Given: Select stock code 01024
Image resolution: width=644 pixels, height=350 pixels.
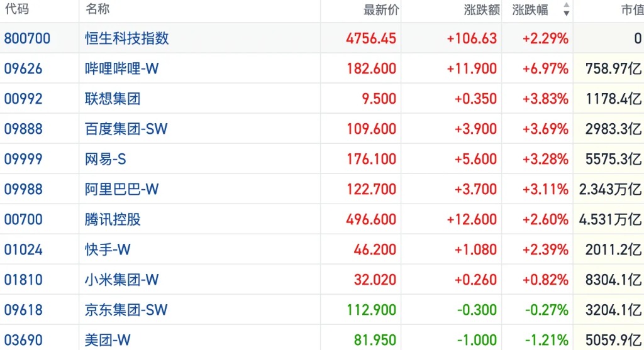Looking at the screenshot, I should click(x=23, y=249).
